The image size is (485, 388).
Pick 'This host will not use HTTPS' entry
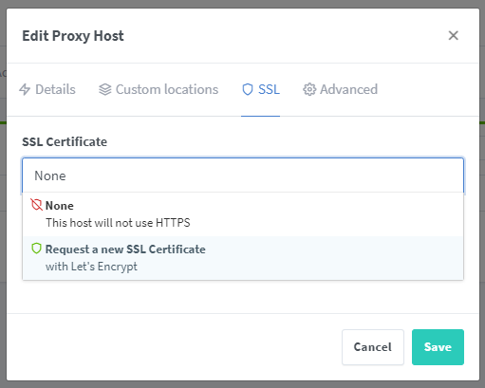click(118, 223)
